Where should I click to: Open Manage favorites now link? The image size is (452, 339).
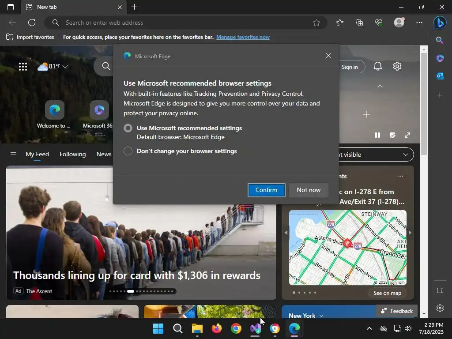click(243, 37)
